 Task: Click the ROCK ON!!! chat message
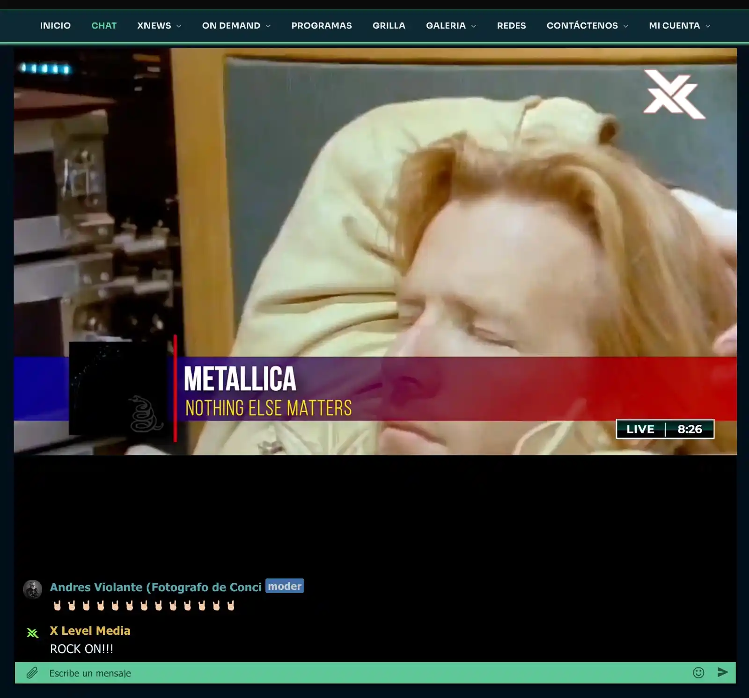coord(82,649)
